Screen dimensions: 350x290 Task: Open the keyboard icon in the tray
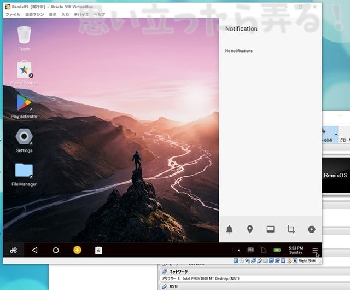(250, 250)
